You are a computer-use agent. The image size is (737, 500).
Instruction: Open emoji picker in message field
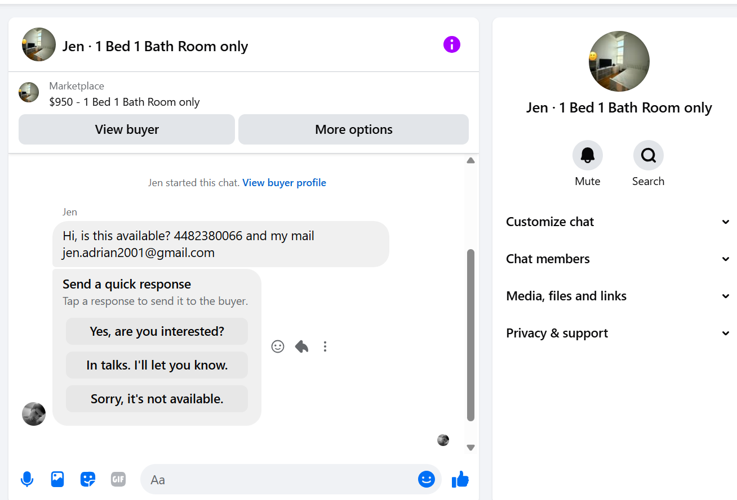pos(427,479)
